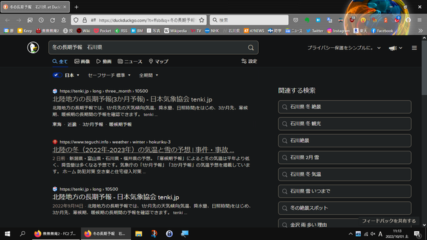Screen dimensions: 427x240
Task: Click the yellow emoji face extension icon
Action: click(x=363, y=20)
